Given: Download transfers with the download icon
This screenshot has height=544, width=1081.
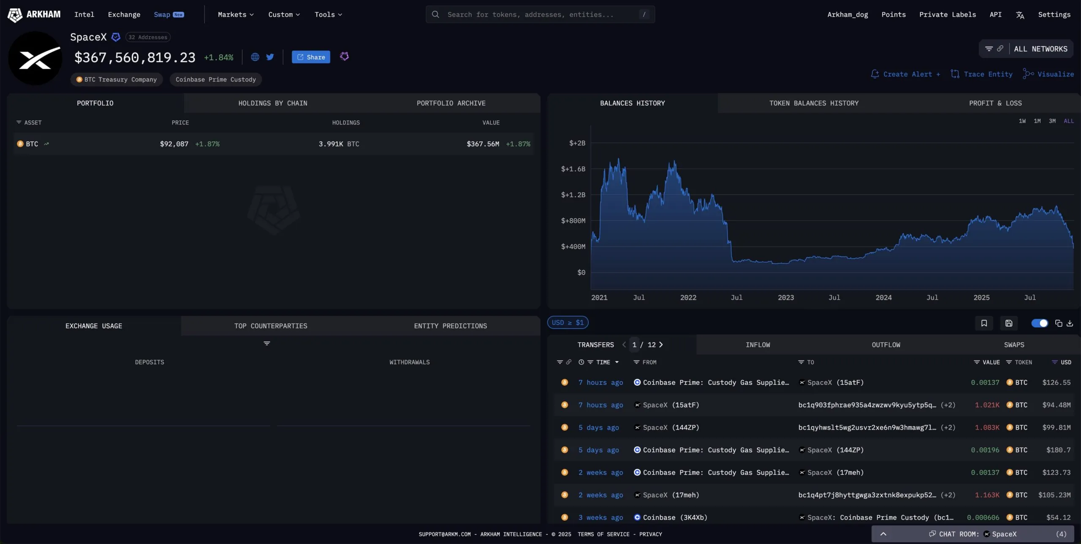Looking at the screenshot, I should coord(1070,323).
